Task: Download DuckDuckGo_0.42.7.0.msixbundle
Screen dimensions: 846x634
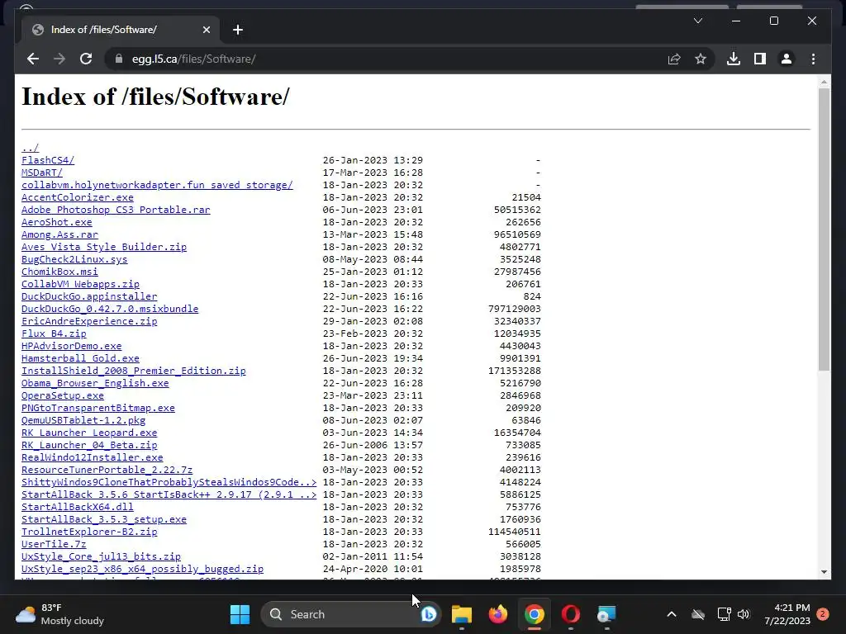Action: (x=110, y=309)
